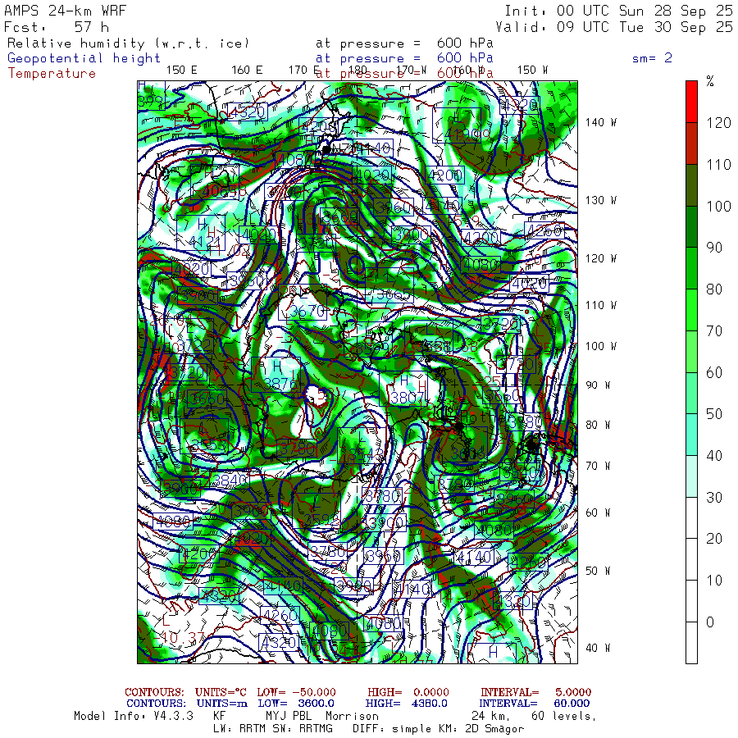
Task: Click the 'Relative humidity (w.r.t. ice)' label
Action: 128,43
